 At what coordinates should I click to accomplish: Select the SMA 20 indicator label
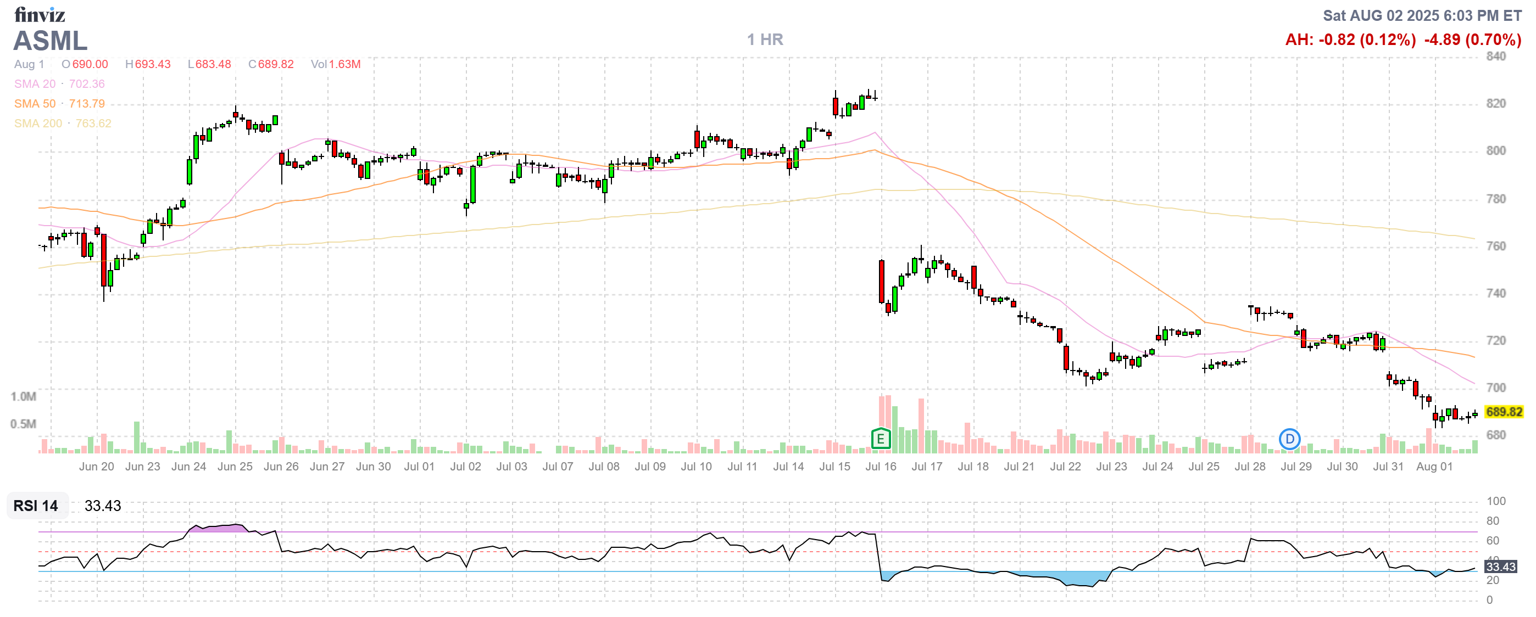click(x=35, y=84)
